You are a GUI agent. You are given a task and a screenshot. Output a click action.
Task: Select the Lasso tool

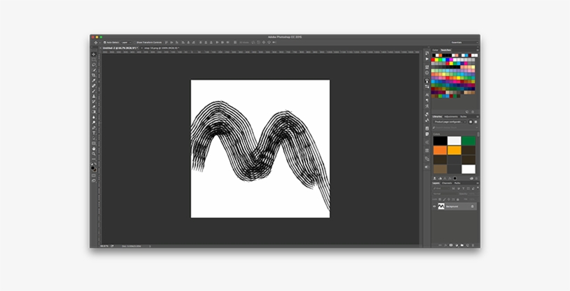pos(94,64)
